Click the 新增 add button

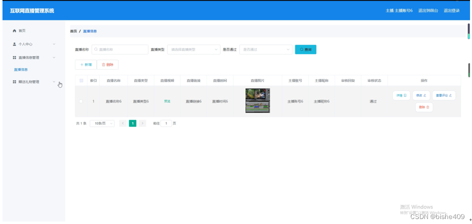86,65
